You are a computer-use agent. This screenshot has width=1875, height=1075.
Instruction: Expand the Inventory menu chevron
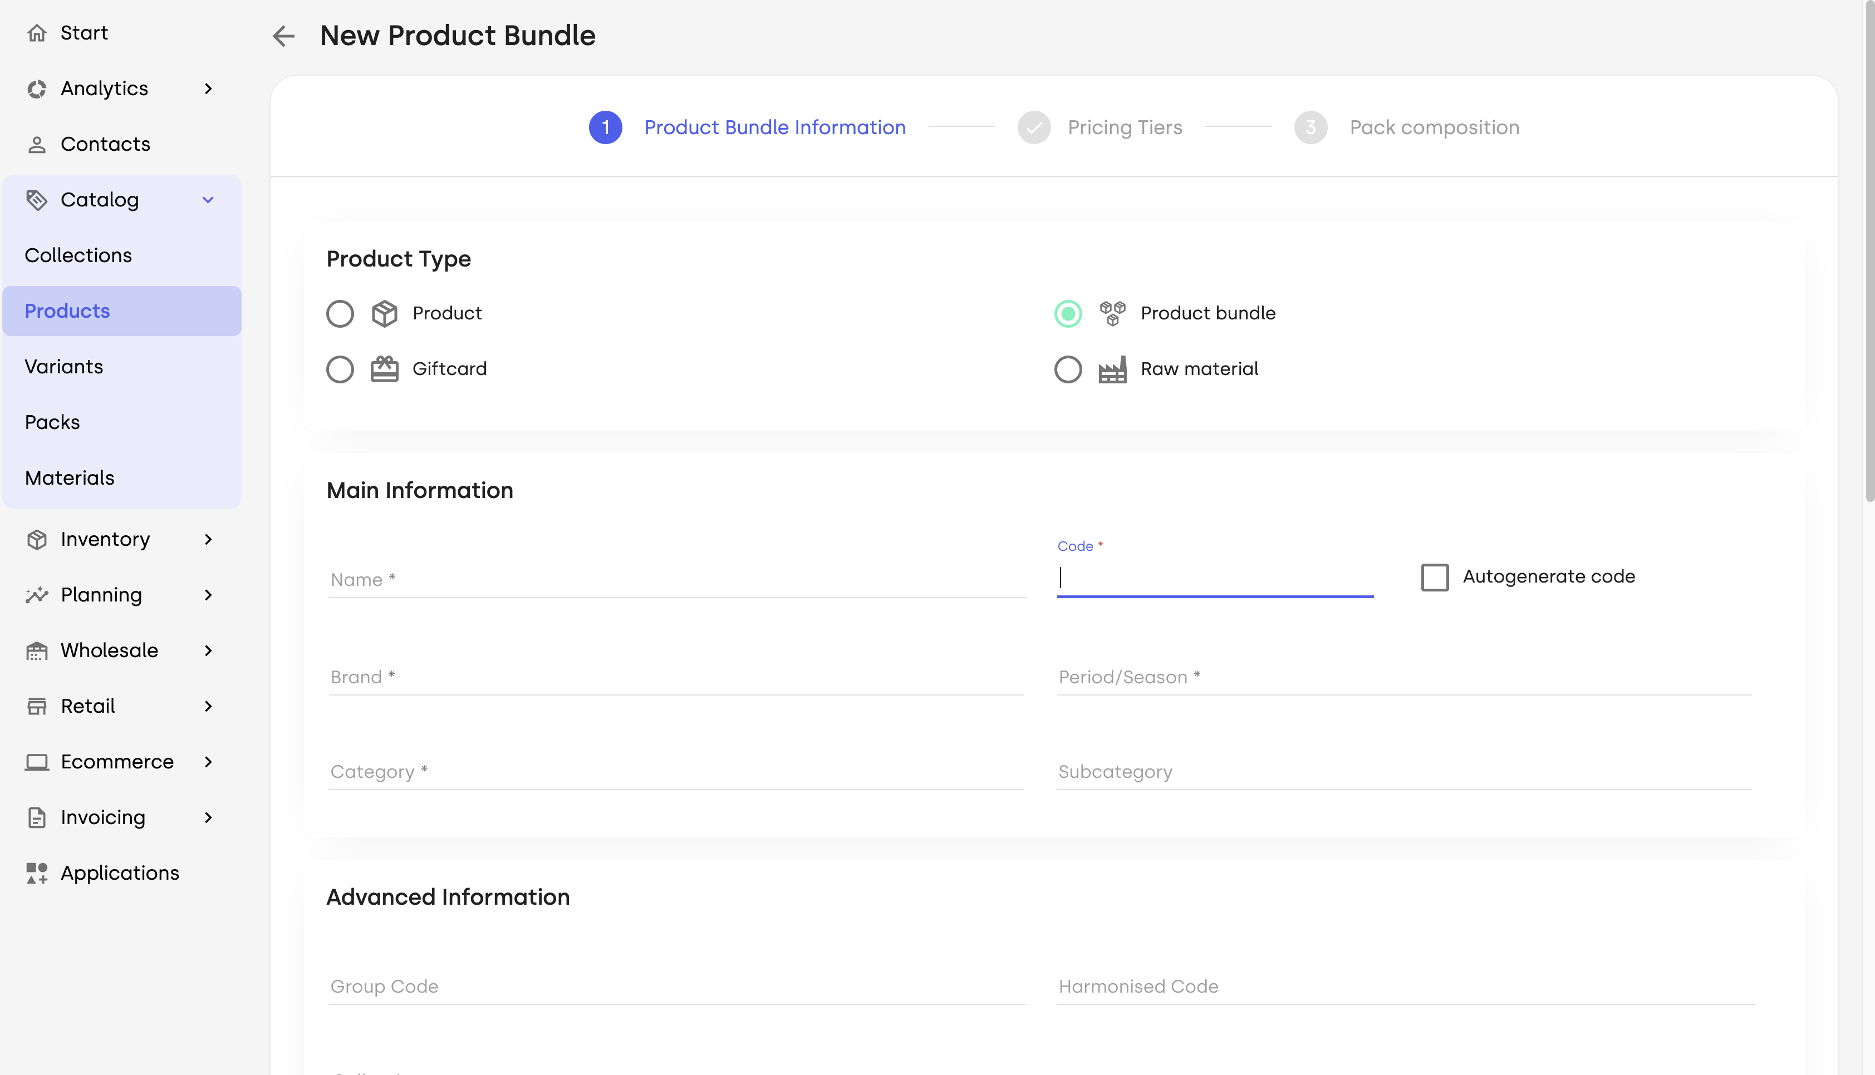pos(208,540)
